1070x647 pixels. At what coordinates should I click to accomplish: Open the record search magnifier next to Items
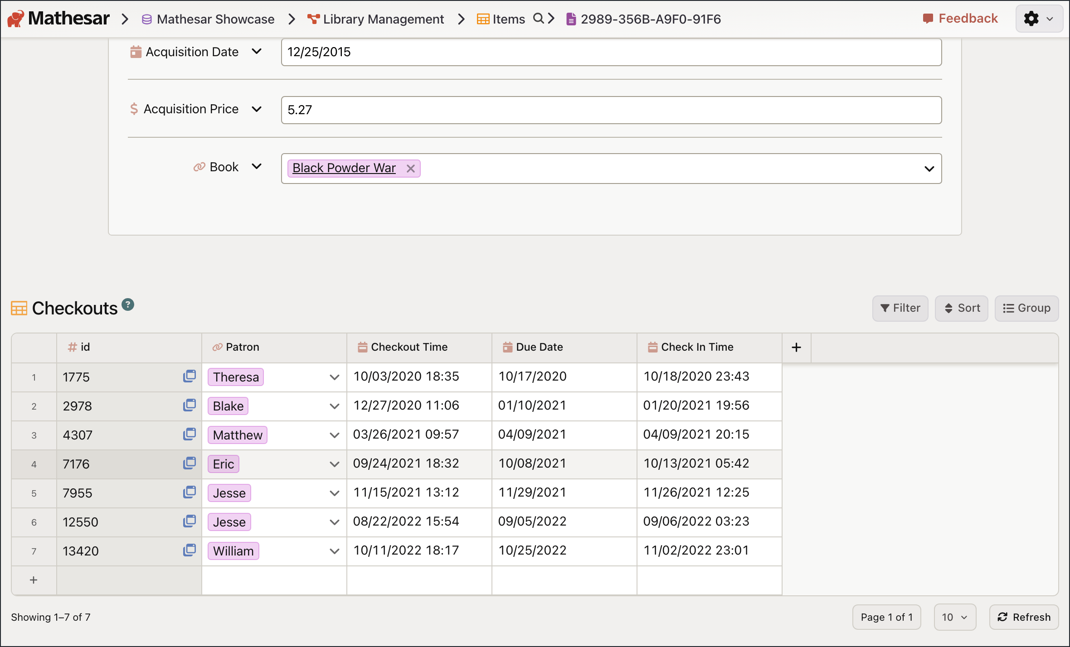pyautogui.click(x=538, y=19)
